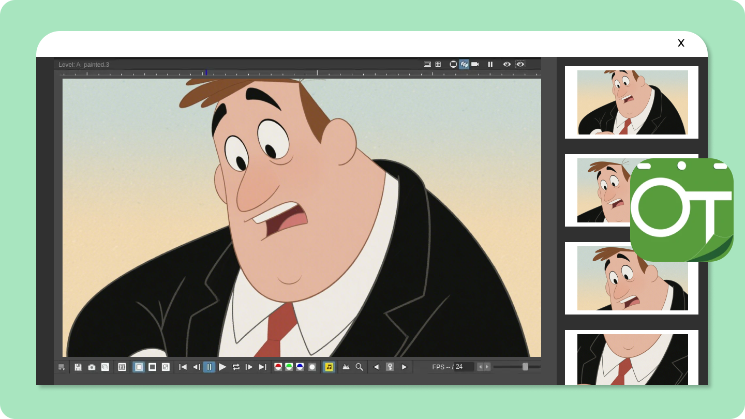Enable the matte channel view
Viewport: 745px width, 419px height.
point(312,367)
